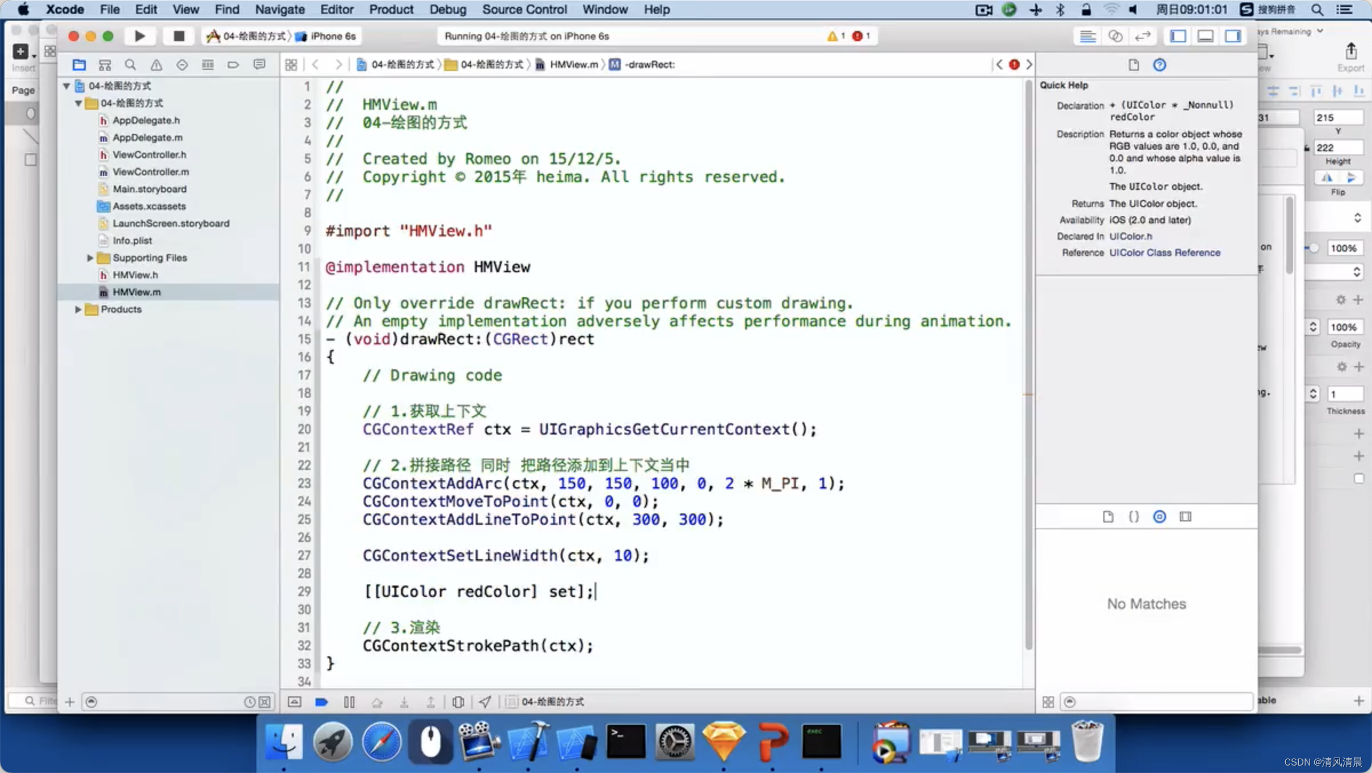Select ViewController.m in navigator
The width and height of the screenshot is (1372, 773).
click(x=150, y=172)
